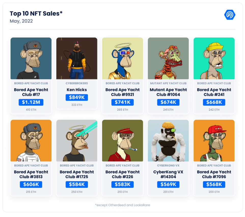Select the Ken Hicks CyberBrokers image
The width and height of the screenshot is (245, 217).
coord(77,58)
